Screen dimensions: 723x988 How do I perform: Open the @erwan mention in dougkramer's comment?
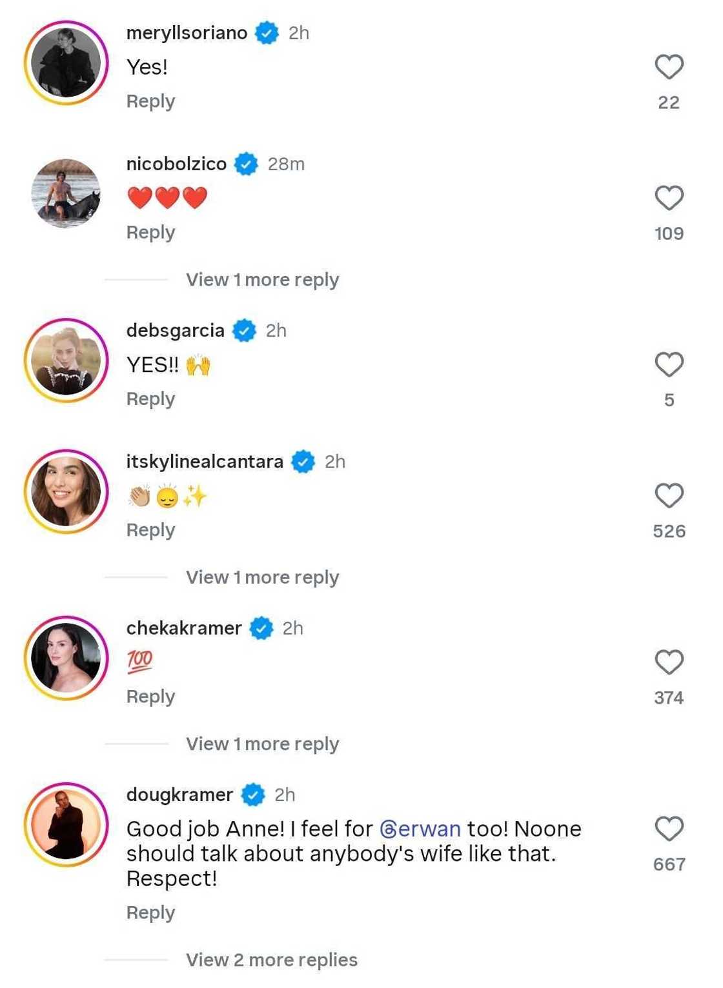coord(420,829)
